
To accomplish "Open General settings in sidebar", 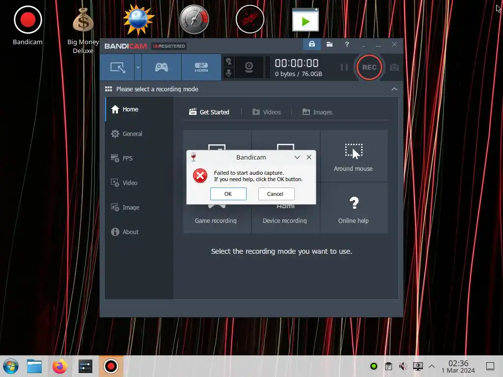I will (139, 134).
